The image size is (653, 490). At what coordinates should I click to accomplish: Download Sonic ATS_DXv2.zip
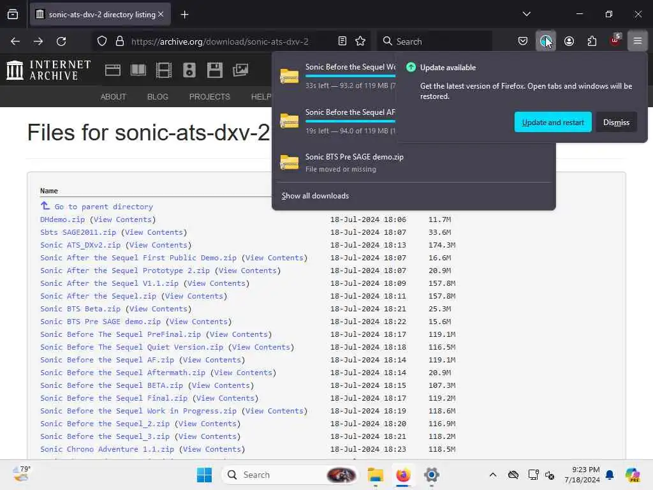(80, 245)
